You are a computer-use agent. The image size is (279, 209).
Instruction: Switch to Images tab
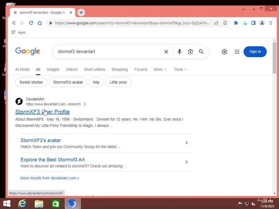coord(53,69)
